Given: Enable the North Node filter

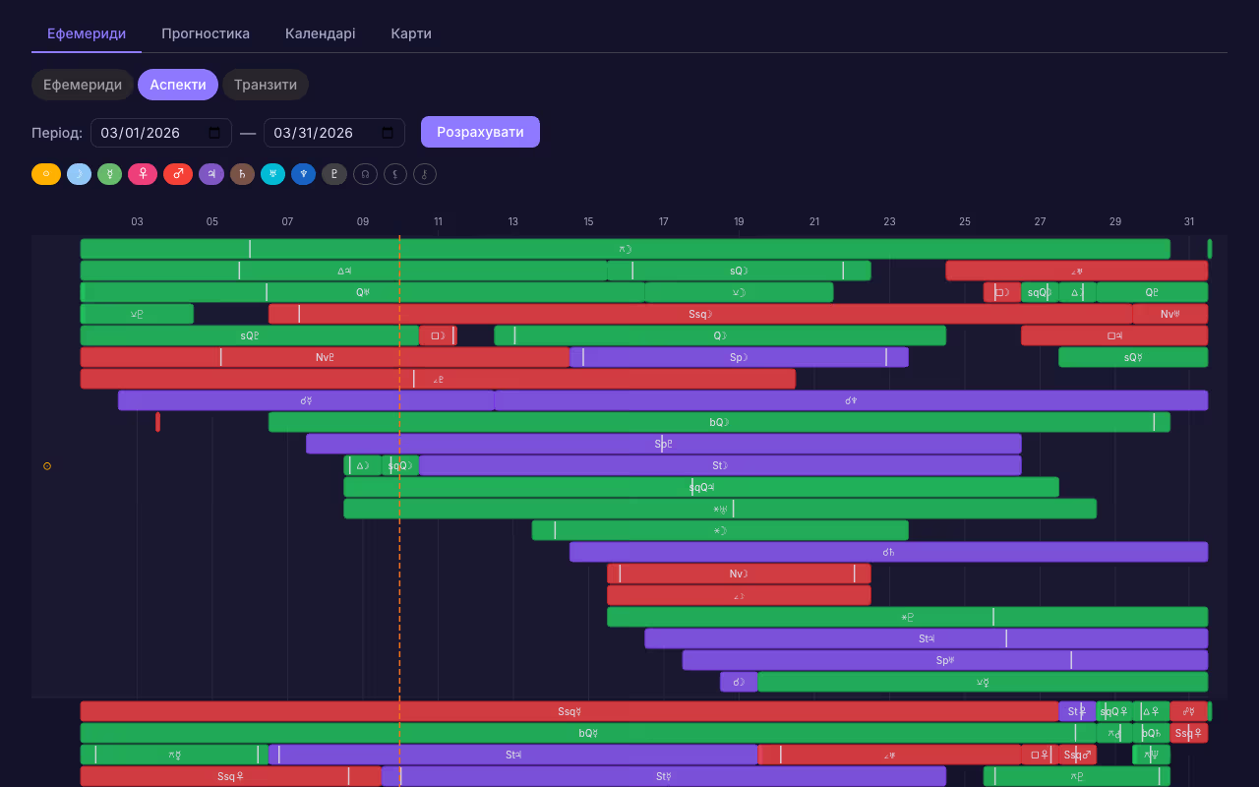Looking at the screenshot, I should [365, 174].
